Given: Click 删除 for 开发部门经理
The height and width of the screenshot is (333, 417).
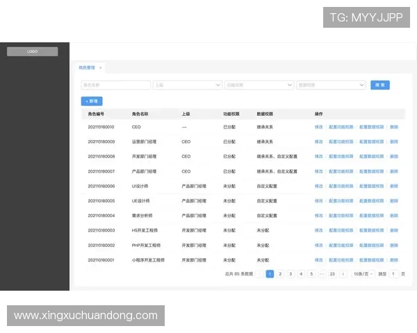Looking at the screenshot, I should (x=394, y=156).
